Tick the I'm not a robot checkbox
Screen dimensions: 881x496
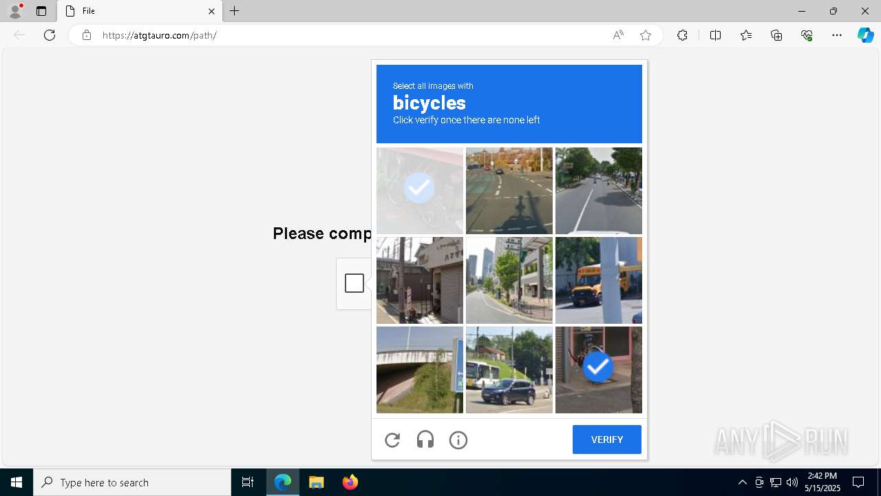click(x=354, y=283)
